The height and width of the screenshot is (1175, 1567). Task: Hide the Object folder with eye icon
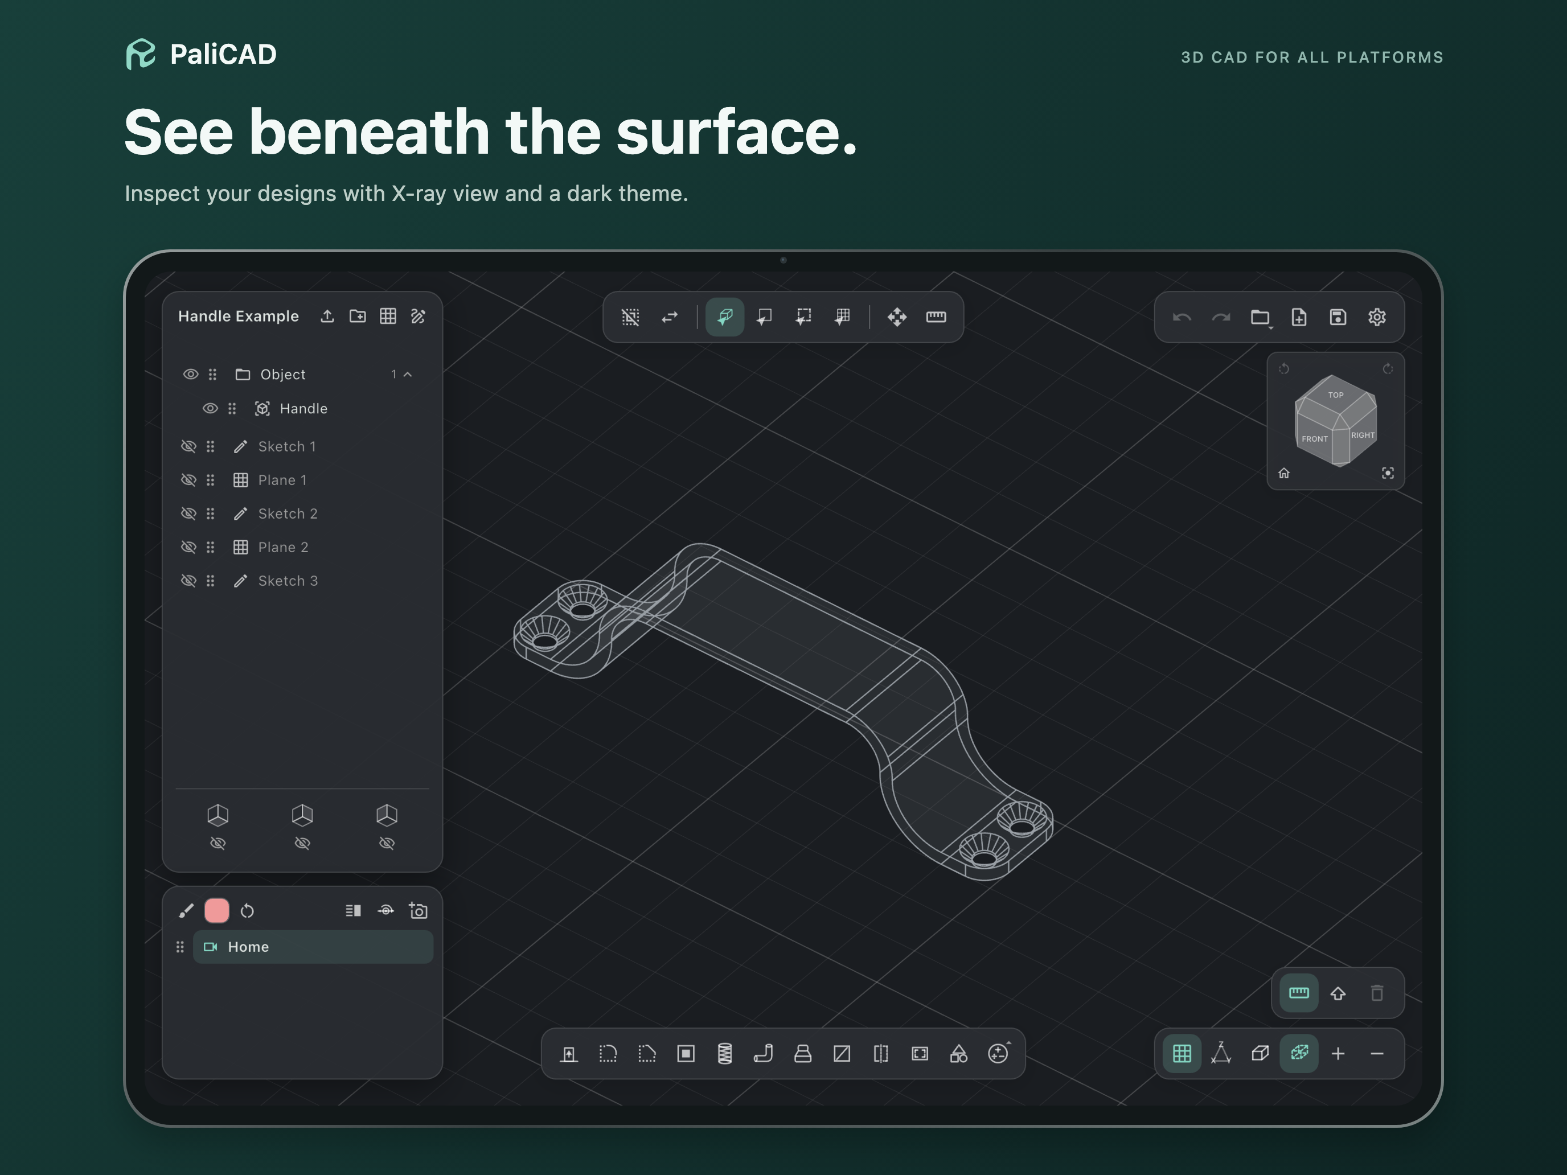[x=191, y=374]
